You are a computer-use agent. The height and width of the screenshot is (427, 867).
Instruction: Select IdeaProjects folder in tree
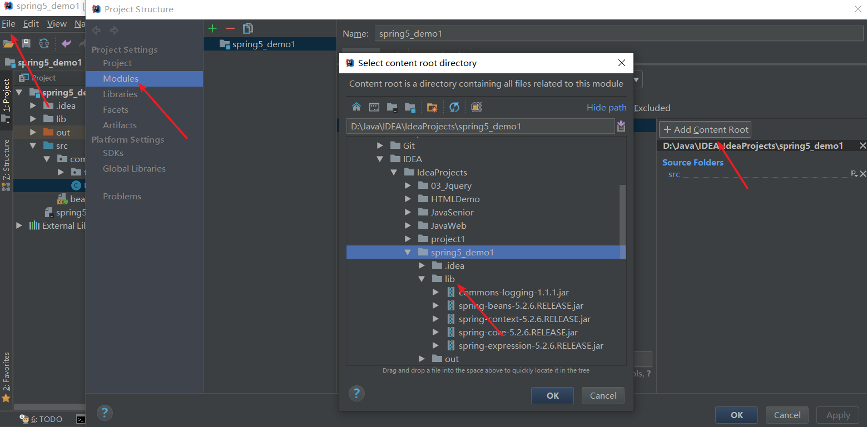point(442,172)
